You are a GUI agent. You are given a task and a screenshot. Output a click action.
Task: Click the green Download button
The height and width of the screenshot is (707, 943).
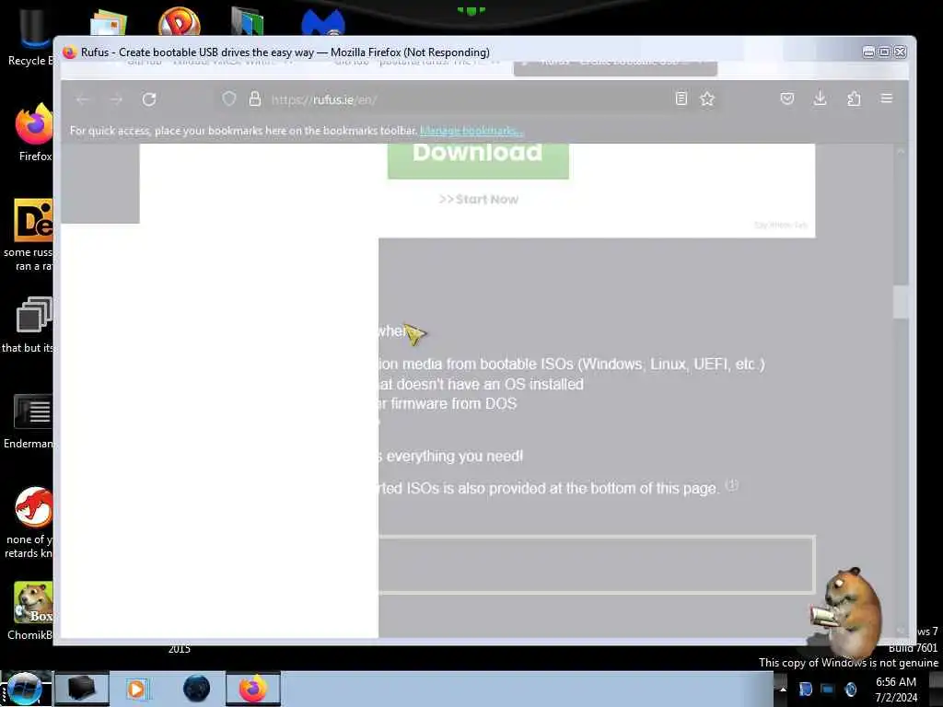(478, 160)
